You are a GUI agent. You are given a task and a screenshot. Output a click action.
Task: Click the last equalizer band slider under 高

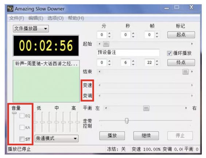78,122
